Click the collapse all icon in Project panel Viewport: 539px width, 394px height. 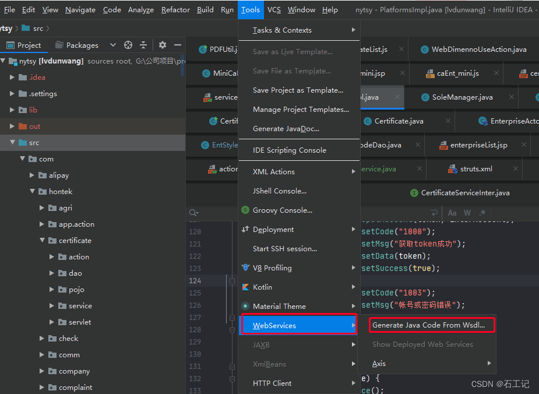pyautogui.click(x=143, y=45)
